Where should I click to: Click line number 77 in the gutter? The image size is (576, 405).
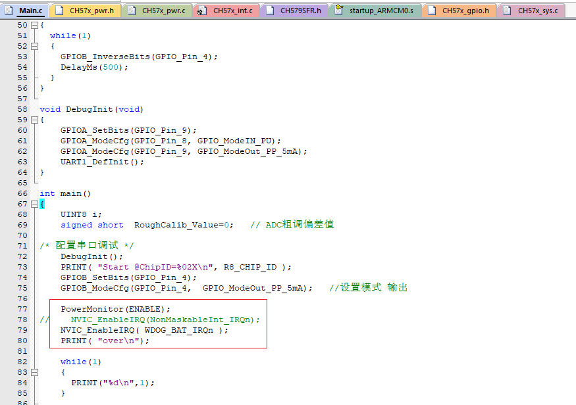point(22,309)
